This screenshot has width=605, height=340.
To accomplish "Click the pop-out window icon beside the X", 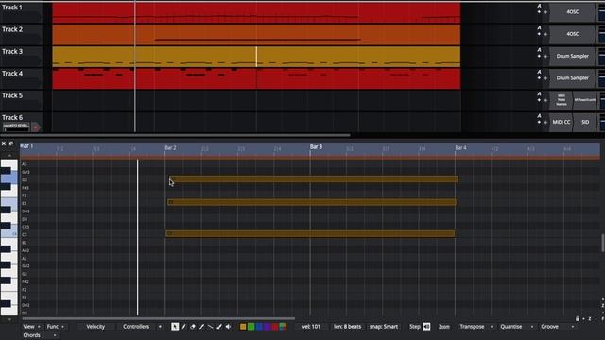I will point(10,144).
